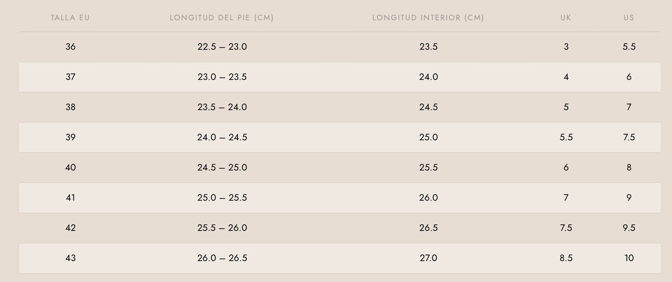The height and width of the screenshot is (282, 672).
Task: Select EU size 39 cell
Action: point(70,137)
